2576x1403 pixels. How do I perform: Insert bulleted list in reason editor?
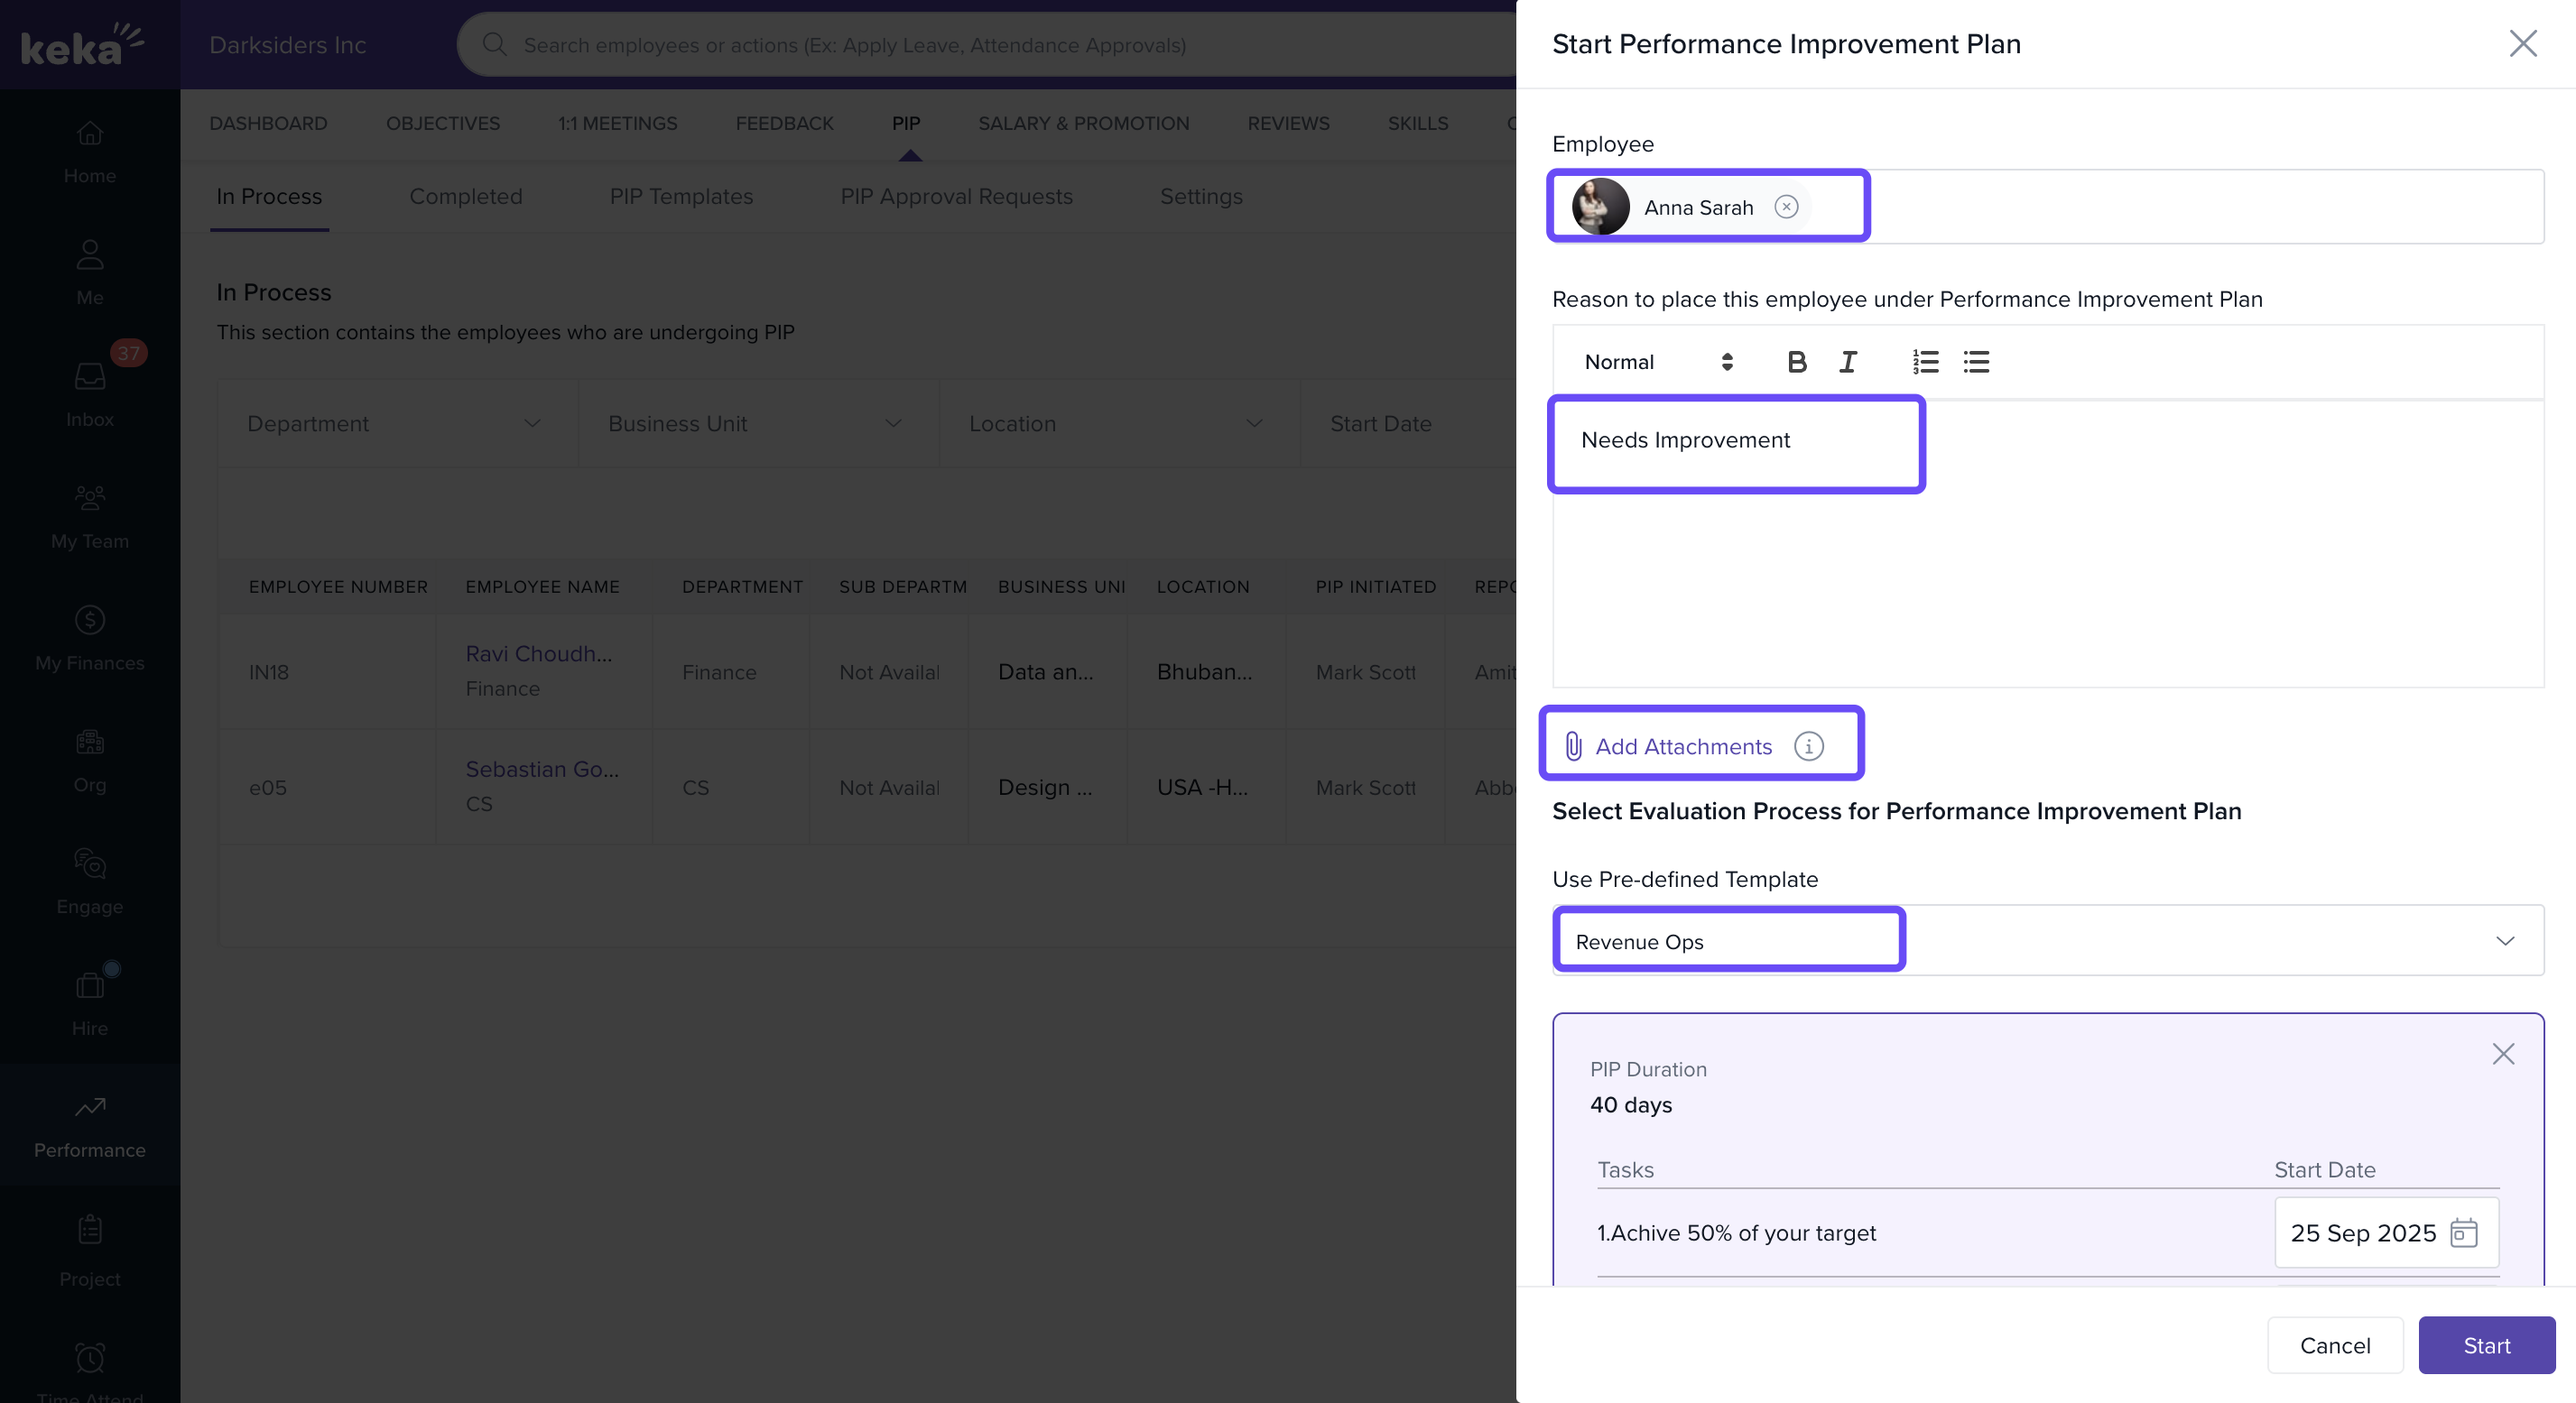[x=1976, y=362]
